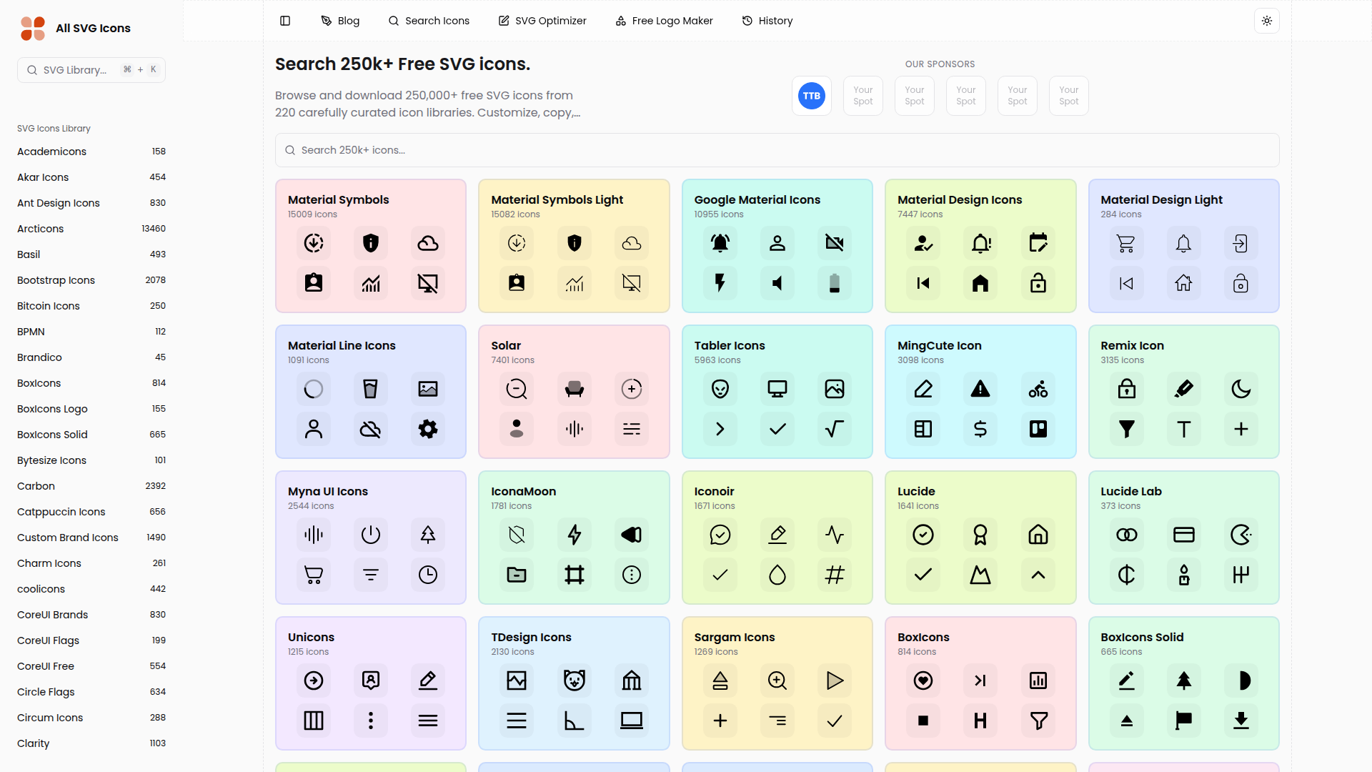Screen dimensions: 1372x772
Task: Select lightning bolt icon in IcoanMoon card
Action: tap(575, 535)
